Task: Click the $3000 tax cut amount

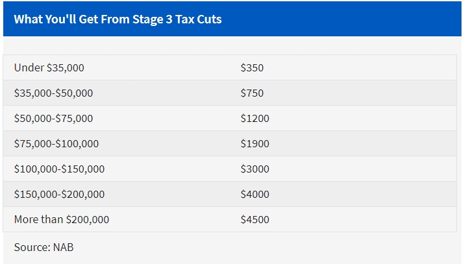Action: (254, 169)
